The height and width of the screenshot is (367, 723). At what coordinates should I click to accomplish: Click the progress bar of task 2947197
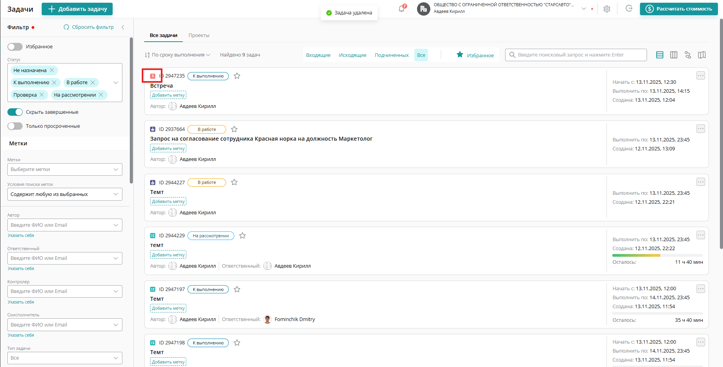[x=658, y=313]
